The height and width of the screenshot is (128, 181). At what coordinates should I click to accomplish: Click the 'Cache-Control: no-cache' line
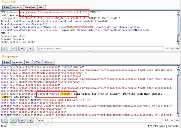(18, 42)
